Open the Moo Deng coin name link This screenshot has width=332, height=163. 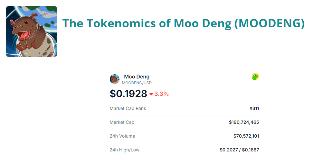(137, 77)
